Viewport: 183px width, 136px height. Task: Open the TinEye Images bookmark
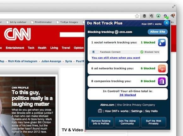pos(67,22)
